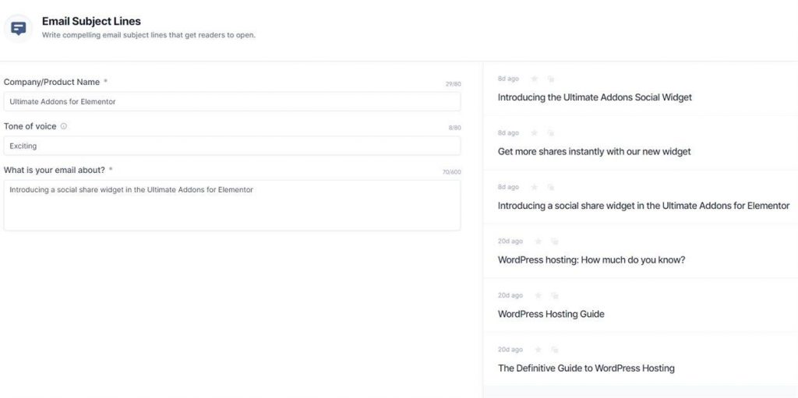Star the "WordPress Hosting Guide" result
798x398 pixels.
pos(538,296)
